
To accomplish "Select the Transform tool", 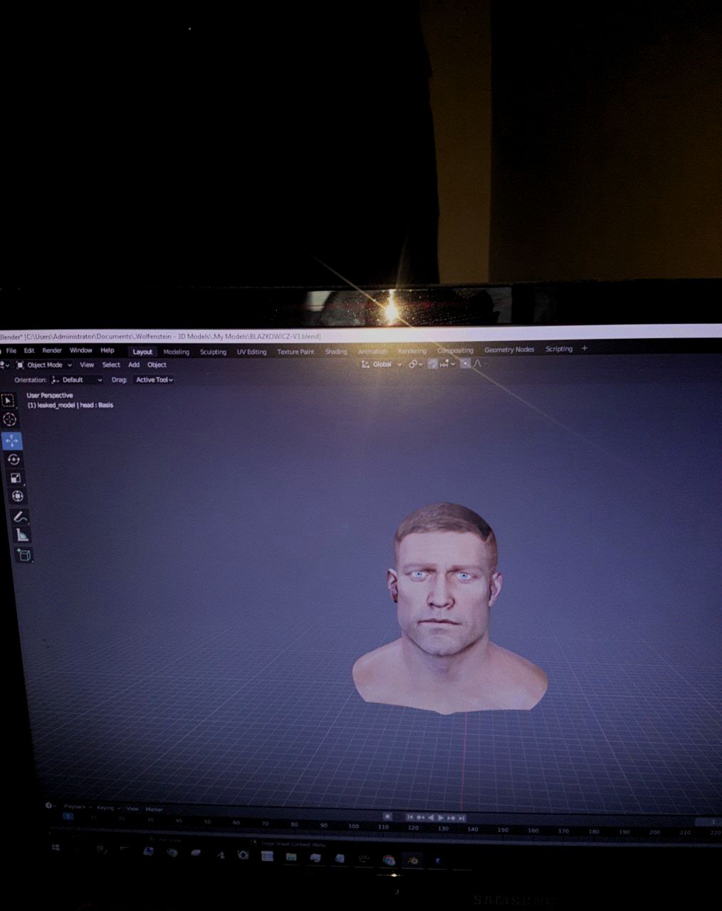I will 17,496.
